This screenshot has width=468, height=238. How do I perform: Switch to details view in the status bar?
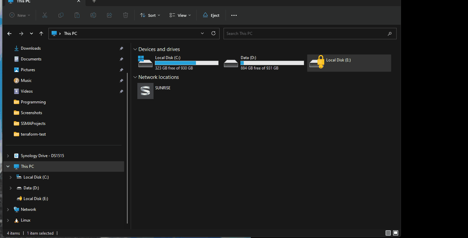[x=388, y=233]
